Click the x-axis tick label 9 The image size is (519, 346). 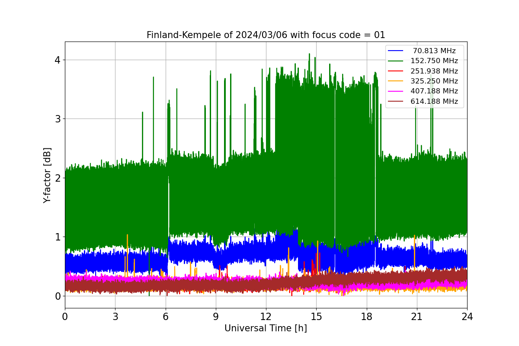click(x=216, y=317)
